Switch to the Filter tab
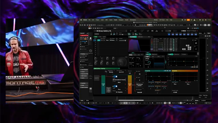 pyautogui.click(x=147, y=54)
